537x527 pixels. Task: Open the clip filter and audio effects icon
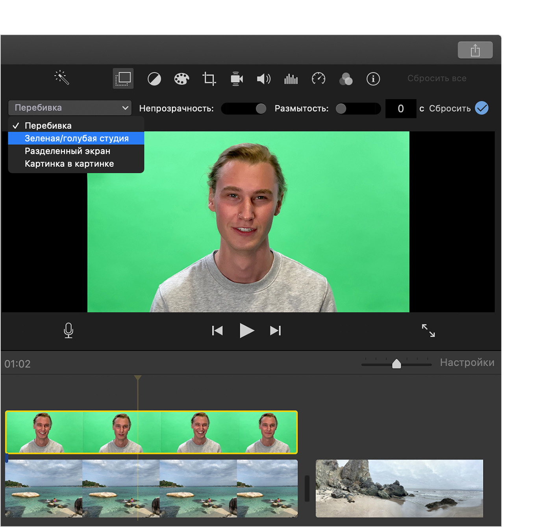point(346,79)
